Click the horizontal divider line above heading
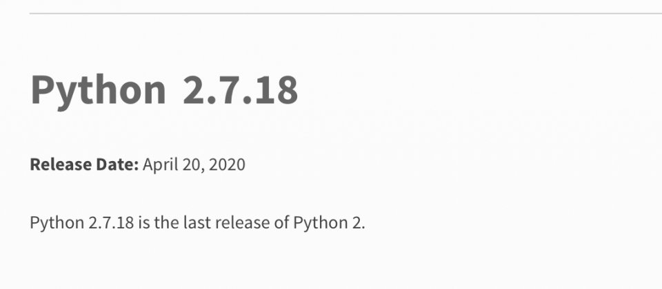Screen dimensions: 662x289 [x=345, y=14]
